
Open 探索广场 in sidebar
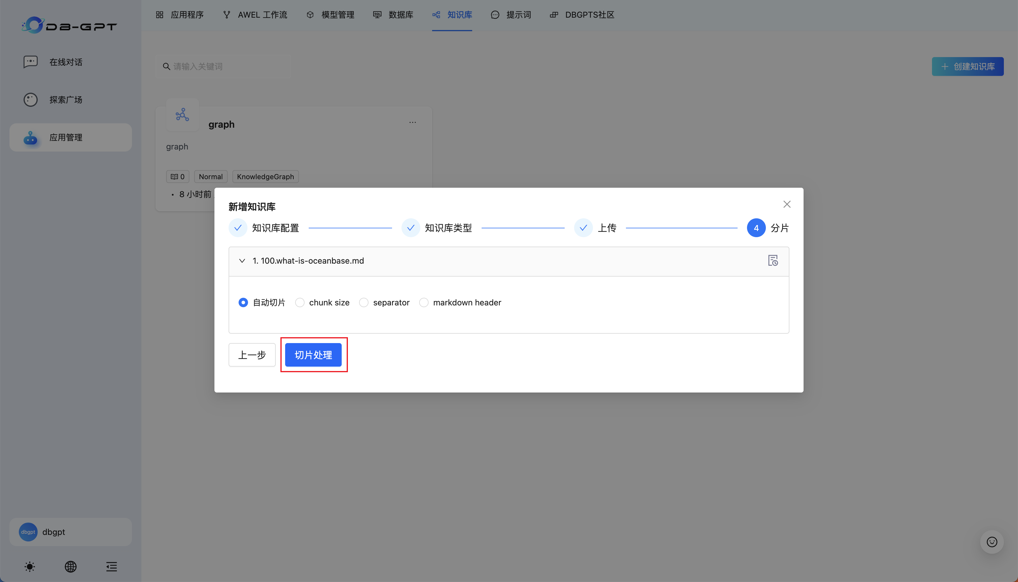click(66, 99)
